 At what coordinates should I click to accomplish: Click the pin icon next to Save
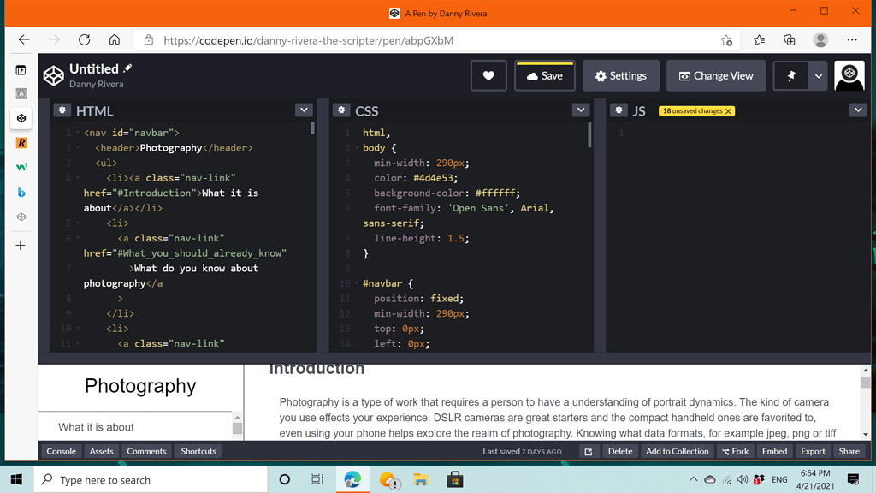[790, 75]
